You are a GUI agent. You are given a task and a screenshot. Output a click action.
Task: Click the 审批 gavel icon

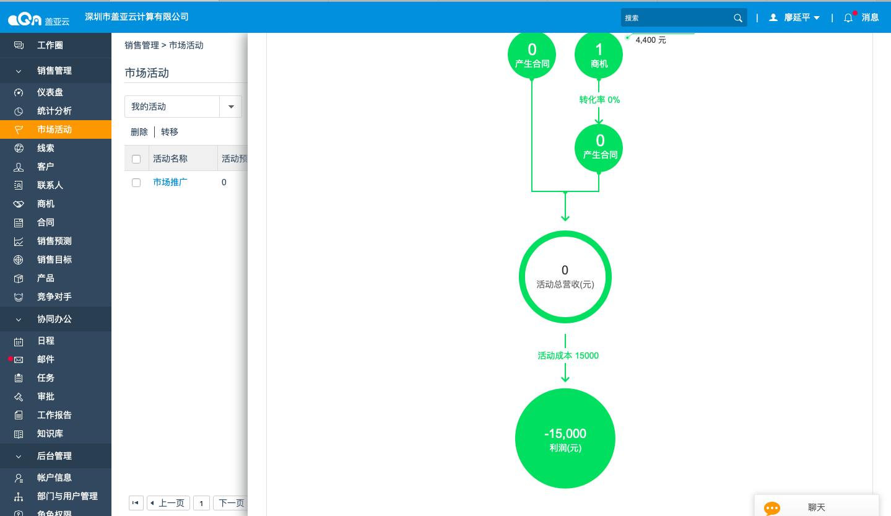[19, 396]
